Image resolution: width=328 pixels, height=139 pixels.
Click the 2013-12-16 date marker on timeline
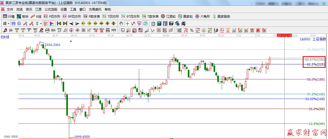point(284,35)
